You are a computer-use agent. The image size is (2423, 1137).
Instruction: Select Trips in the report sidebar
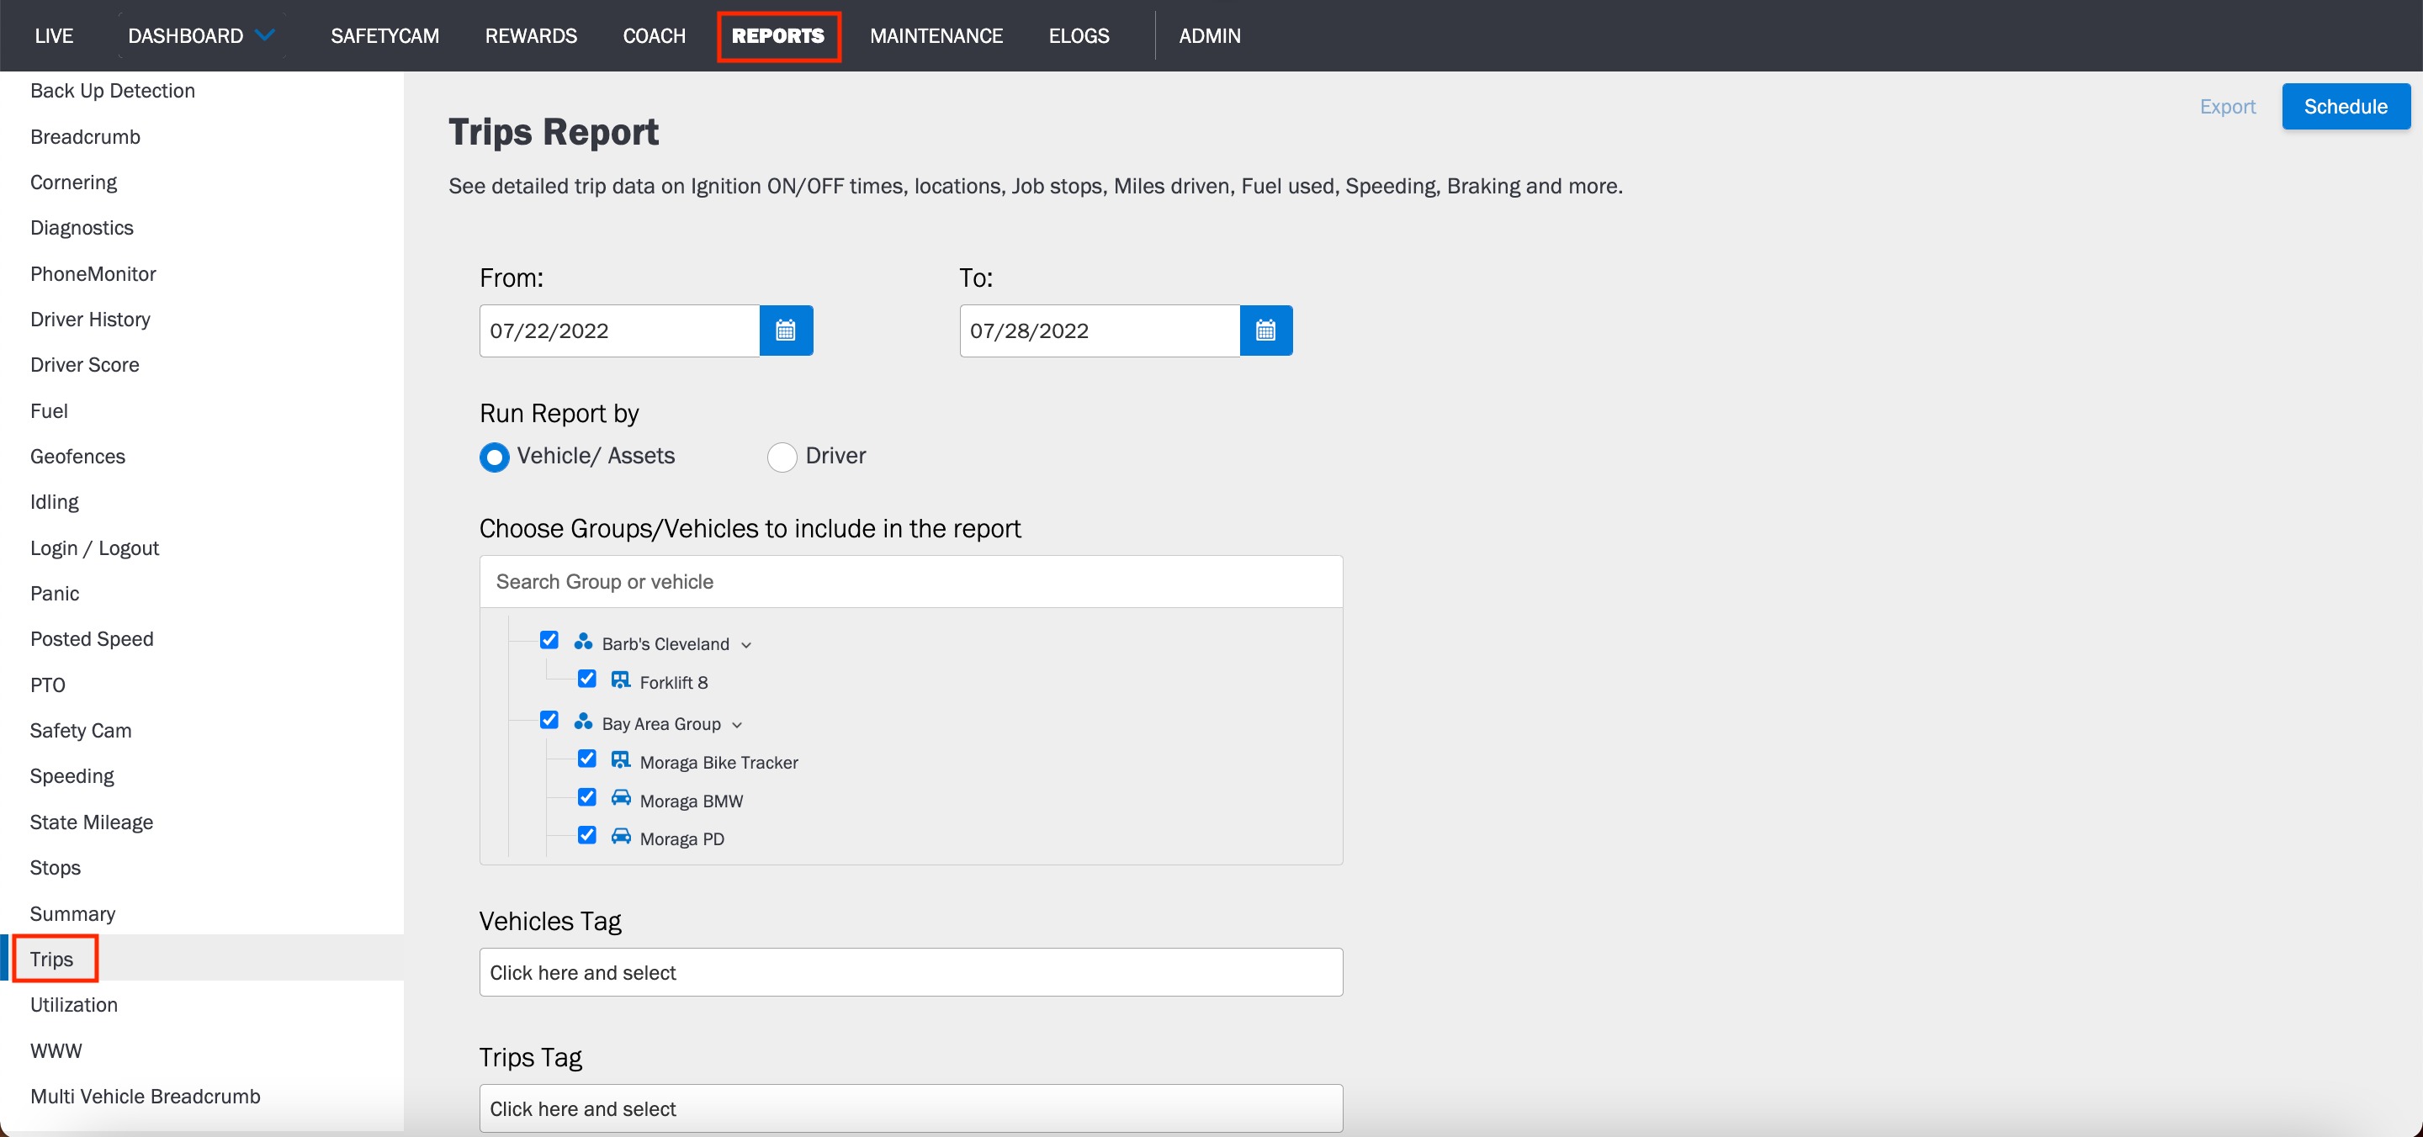click(x=51, y=960)
